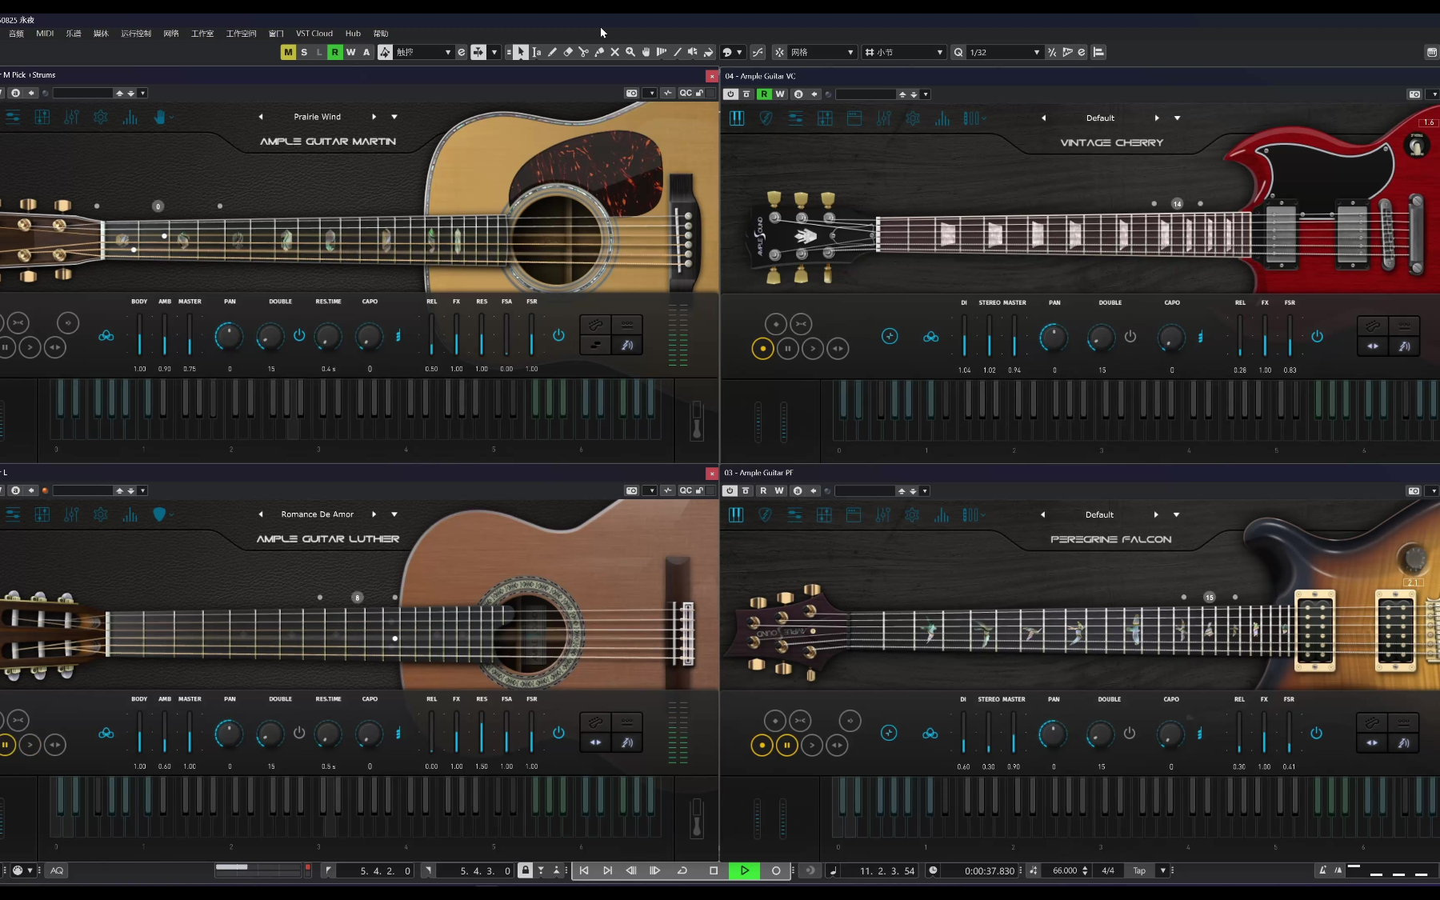Click the Quantize Q icon

pyautogui.click(x=958, y=52)
